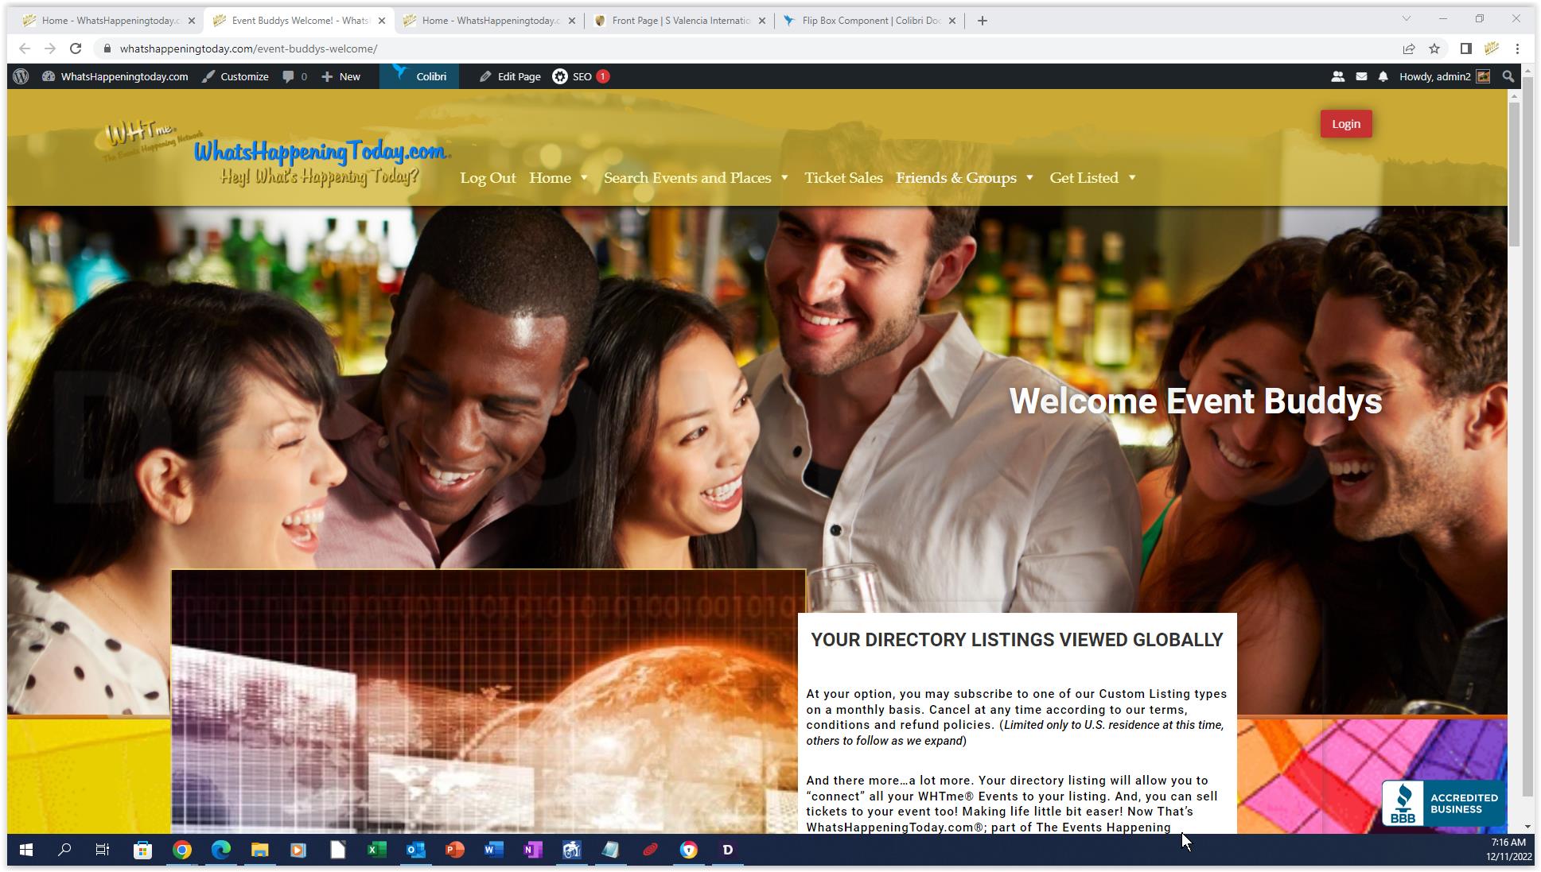The image size is (1541, 872).
Task: Click the friends icon in admin bar
Action: coord(1337,76)
